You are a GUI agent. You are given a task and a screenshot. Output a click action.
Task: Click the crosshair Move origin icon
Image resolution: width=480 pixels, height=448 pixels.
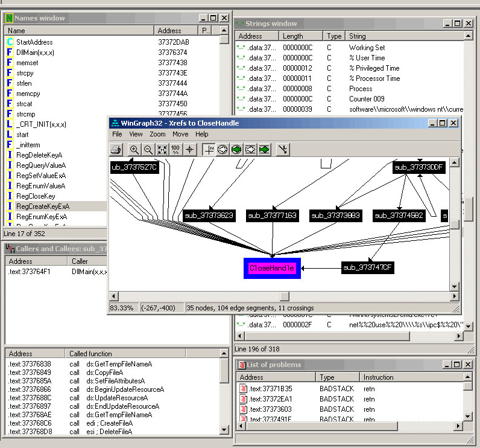[x=190, y=149]
